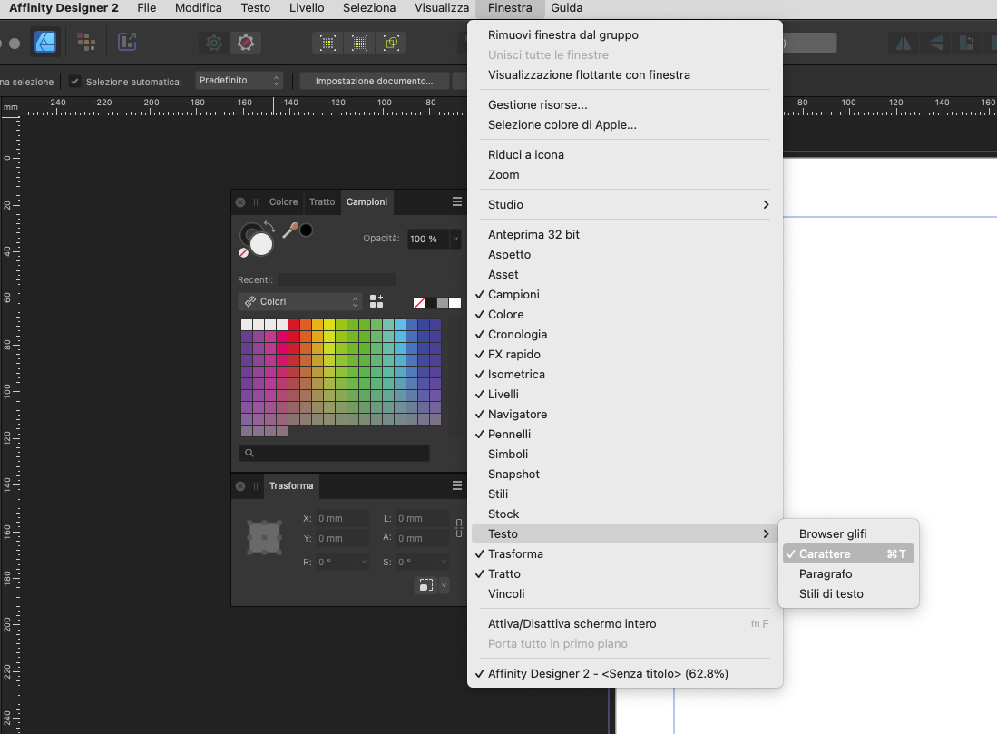
Task: Open the arrow beside the transform-separately button
Action: point(444,585)
